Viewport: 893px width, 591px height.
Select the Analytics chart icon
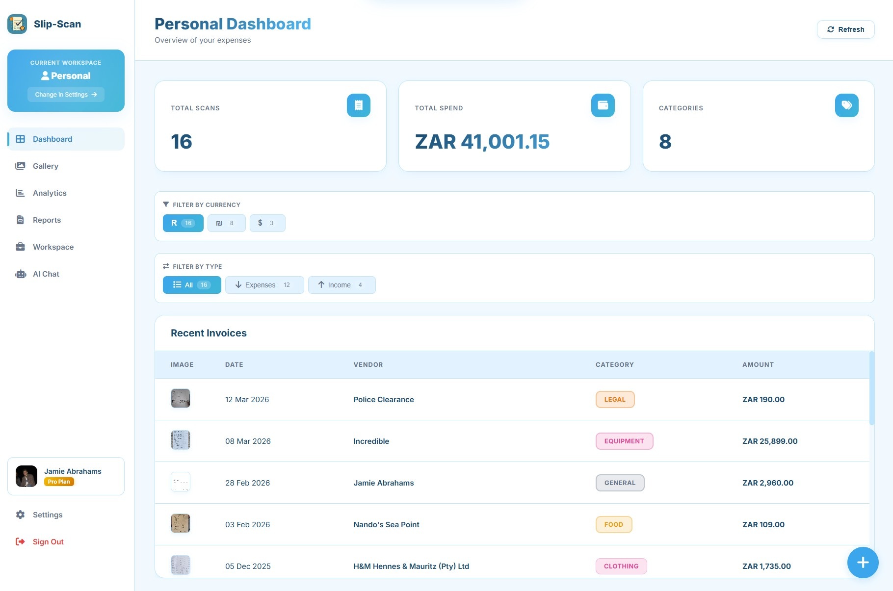click(20, 193)
